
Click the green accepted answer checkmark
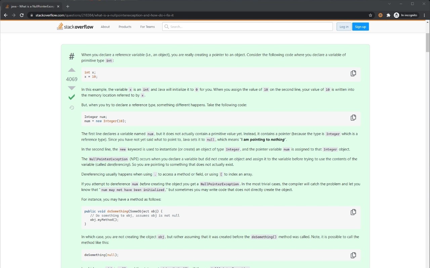click(71, 97)
